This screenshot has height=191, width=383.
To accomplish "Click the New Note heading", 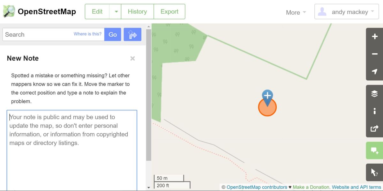I will click(x=23, y=58).
